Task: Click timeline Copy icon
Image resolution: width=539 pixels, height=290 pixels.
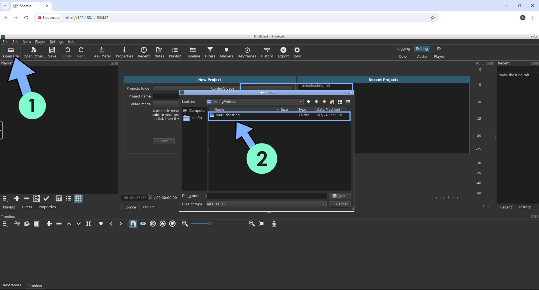Action: click(x=27, y=224)
